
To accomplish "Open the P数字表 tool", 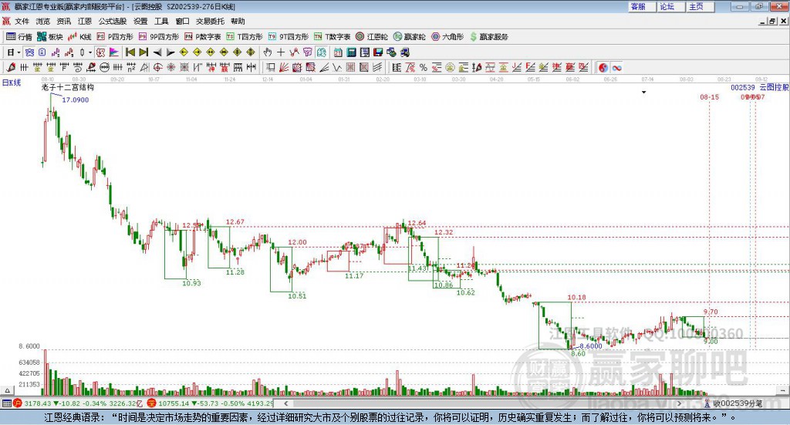I will (203, 37).
